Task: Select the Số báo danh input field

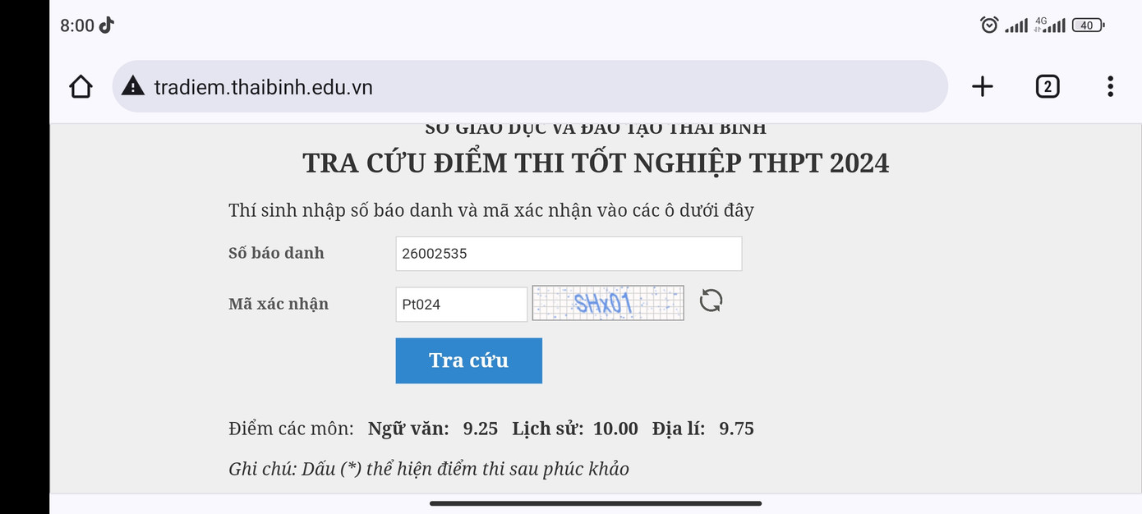Action: (x=568, y=253)
